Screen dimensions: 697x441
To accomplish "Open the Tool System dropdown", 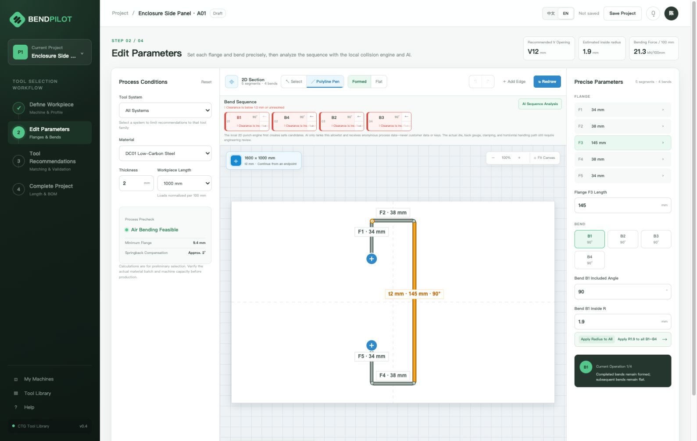I will pos(165,110).
